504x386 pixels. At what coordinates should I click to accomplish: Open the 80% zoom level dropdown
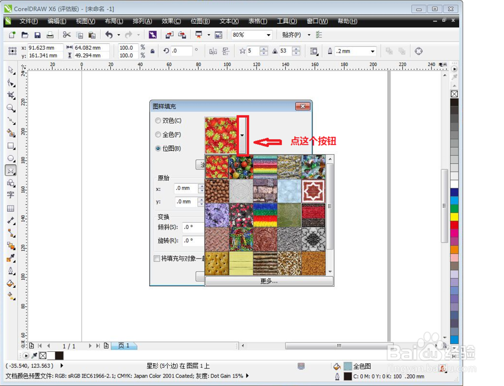coord(269,35)
